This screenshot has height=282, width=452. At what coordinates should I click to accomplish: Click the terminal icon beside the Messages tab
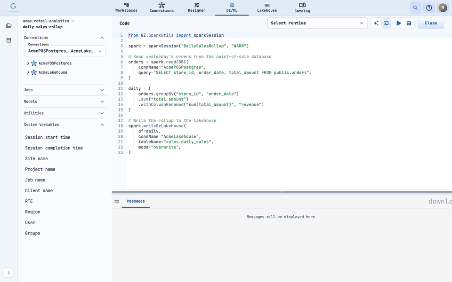(117, 202)
